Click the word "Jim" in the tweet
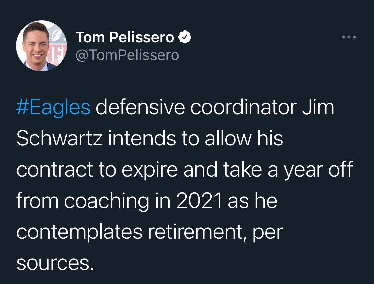374x284 pixels. 318,108
